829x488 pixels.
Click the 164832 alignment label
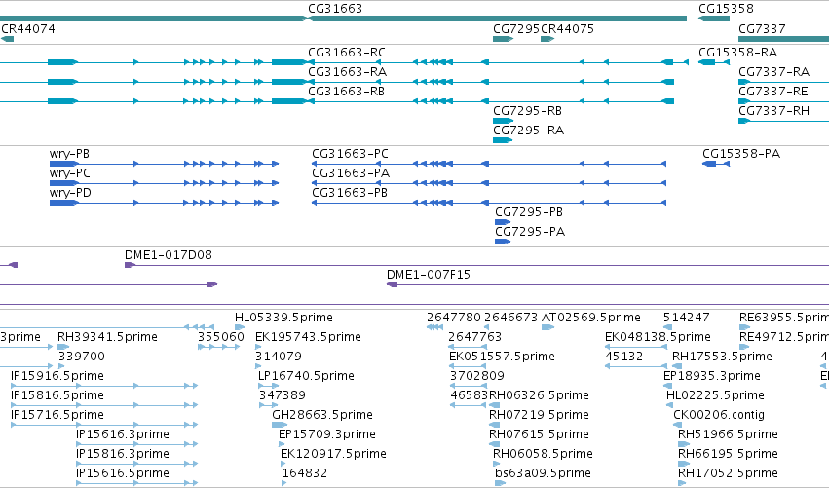point(305,473)
